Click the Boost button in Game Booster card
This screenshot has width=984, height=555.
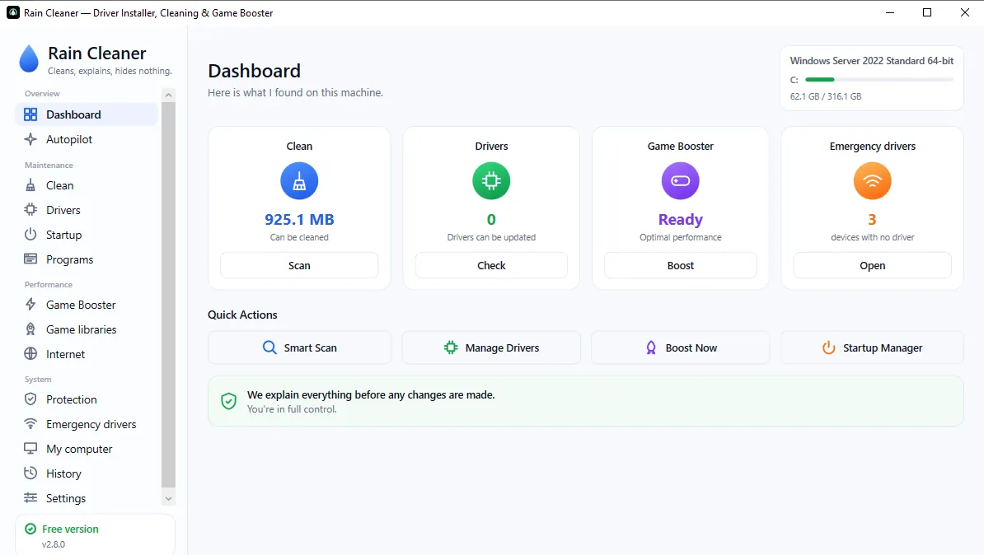[680, 265]
